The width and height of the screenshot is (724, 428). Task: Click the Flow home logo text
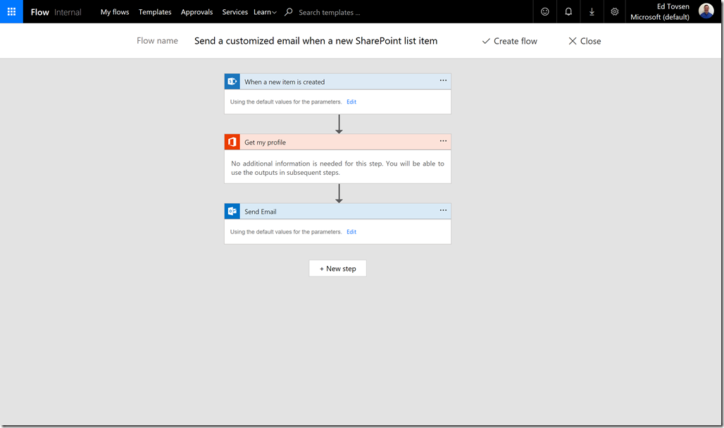39,12
